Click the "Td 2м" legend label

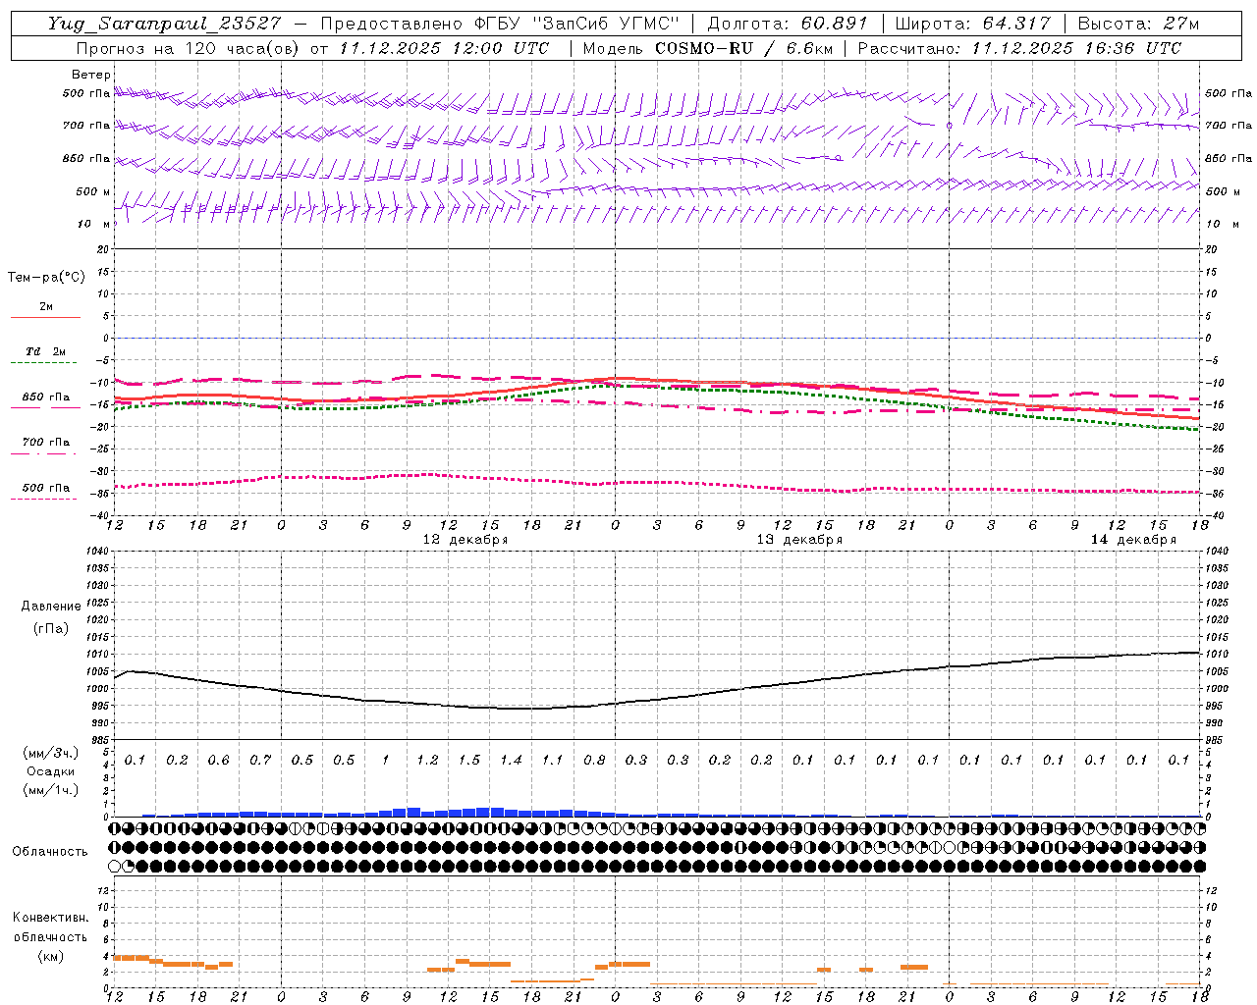point(46,351)
